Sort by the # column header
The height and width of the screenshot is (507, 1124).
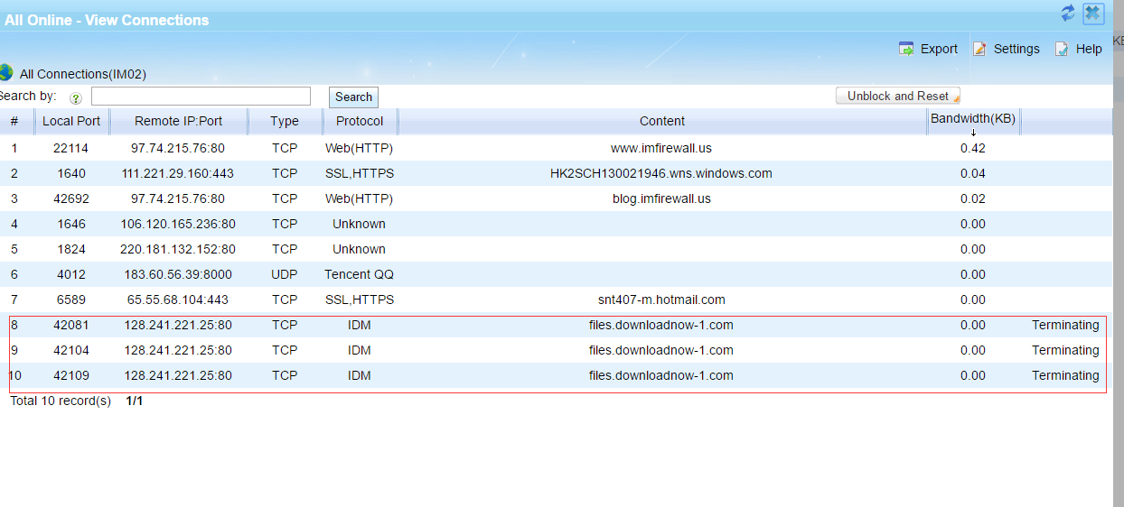pyautogui.click(x=14, y=121)
